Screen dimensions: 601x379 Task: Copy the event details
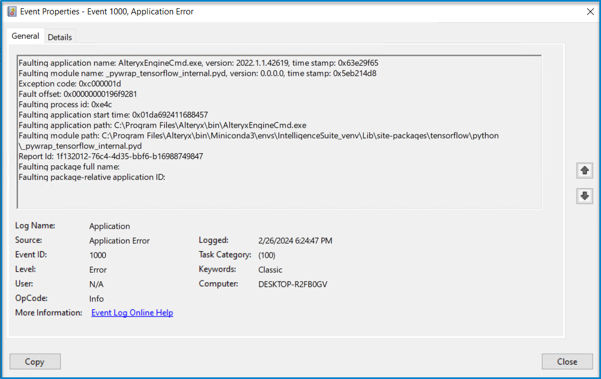pos(35,361)
